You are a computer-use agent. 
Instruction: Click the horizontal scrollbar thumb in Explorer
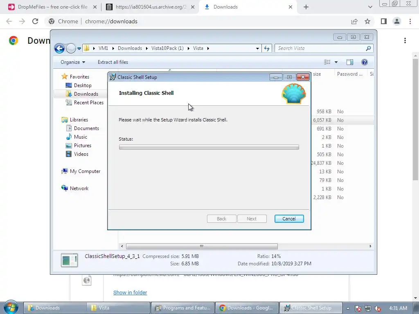202,246
